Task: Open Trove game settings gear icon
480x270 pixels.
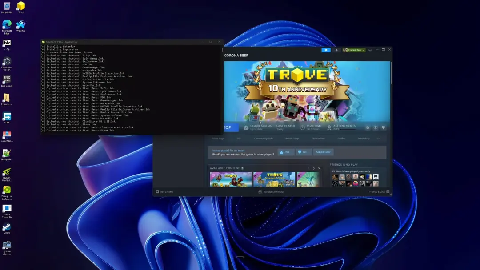Action: coord(368,127)
